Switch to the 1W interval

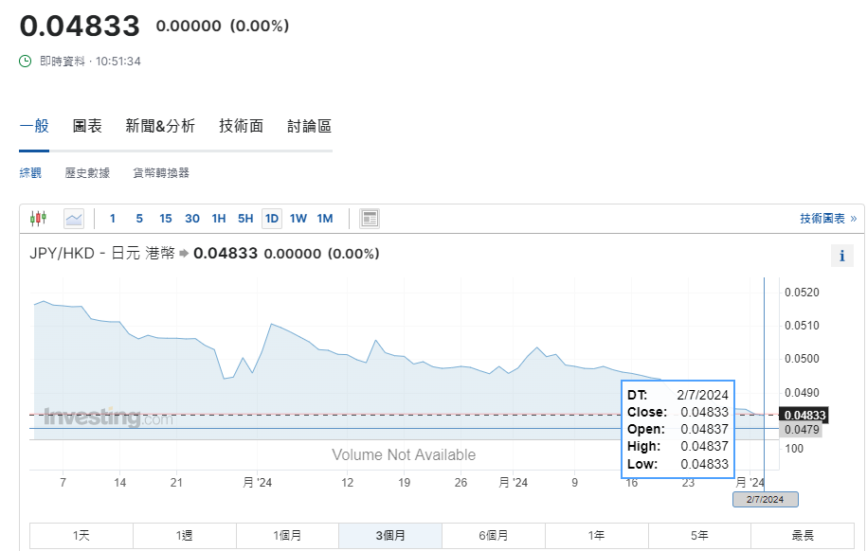click(x=298, y=219)
